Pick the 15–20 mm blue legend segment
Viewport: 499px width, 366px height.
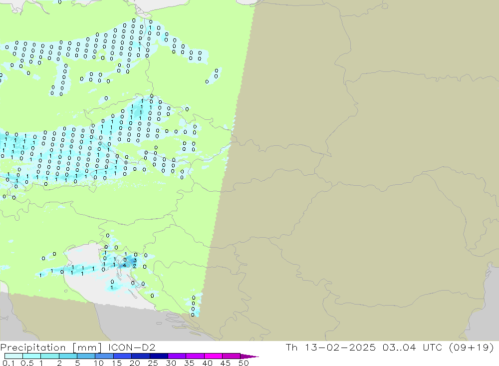122,356
